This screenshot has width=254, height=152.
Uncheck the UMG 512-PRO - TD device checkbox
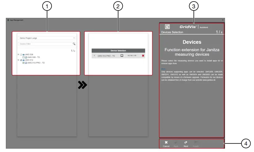point(23,63)
